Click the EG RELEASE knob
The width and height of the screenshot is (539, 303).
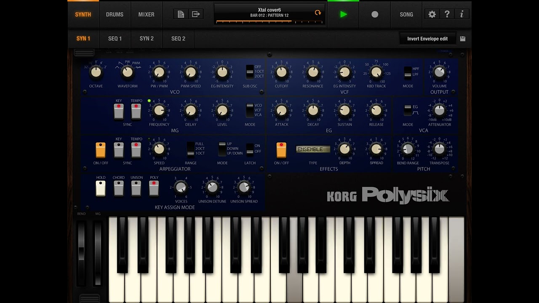(376, 110)
